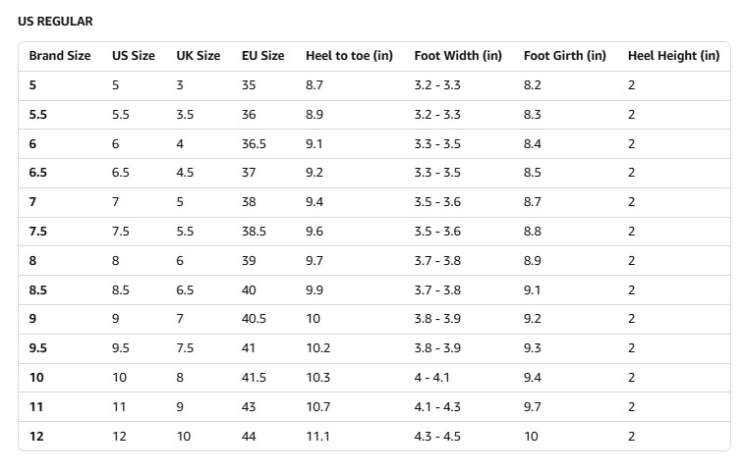The height and width of the screenshot is (472, 744).
Task: Click heel to toe value 10.7
Action: [x=317, y=407]
